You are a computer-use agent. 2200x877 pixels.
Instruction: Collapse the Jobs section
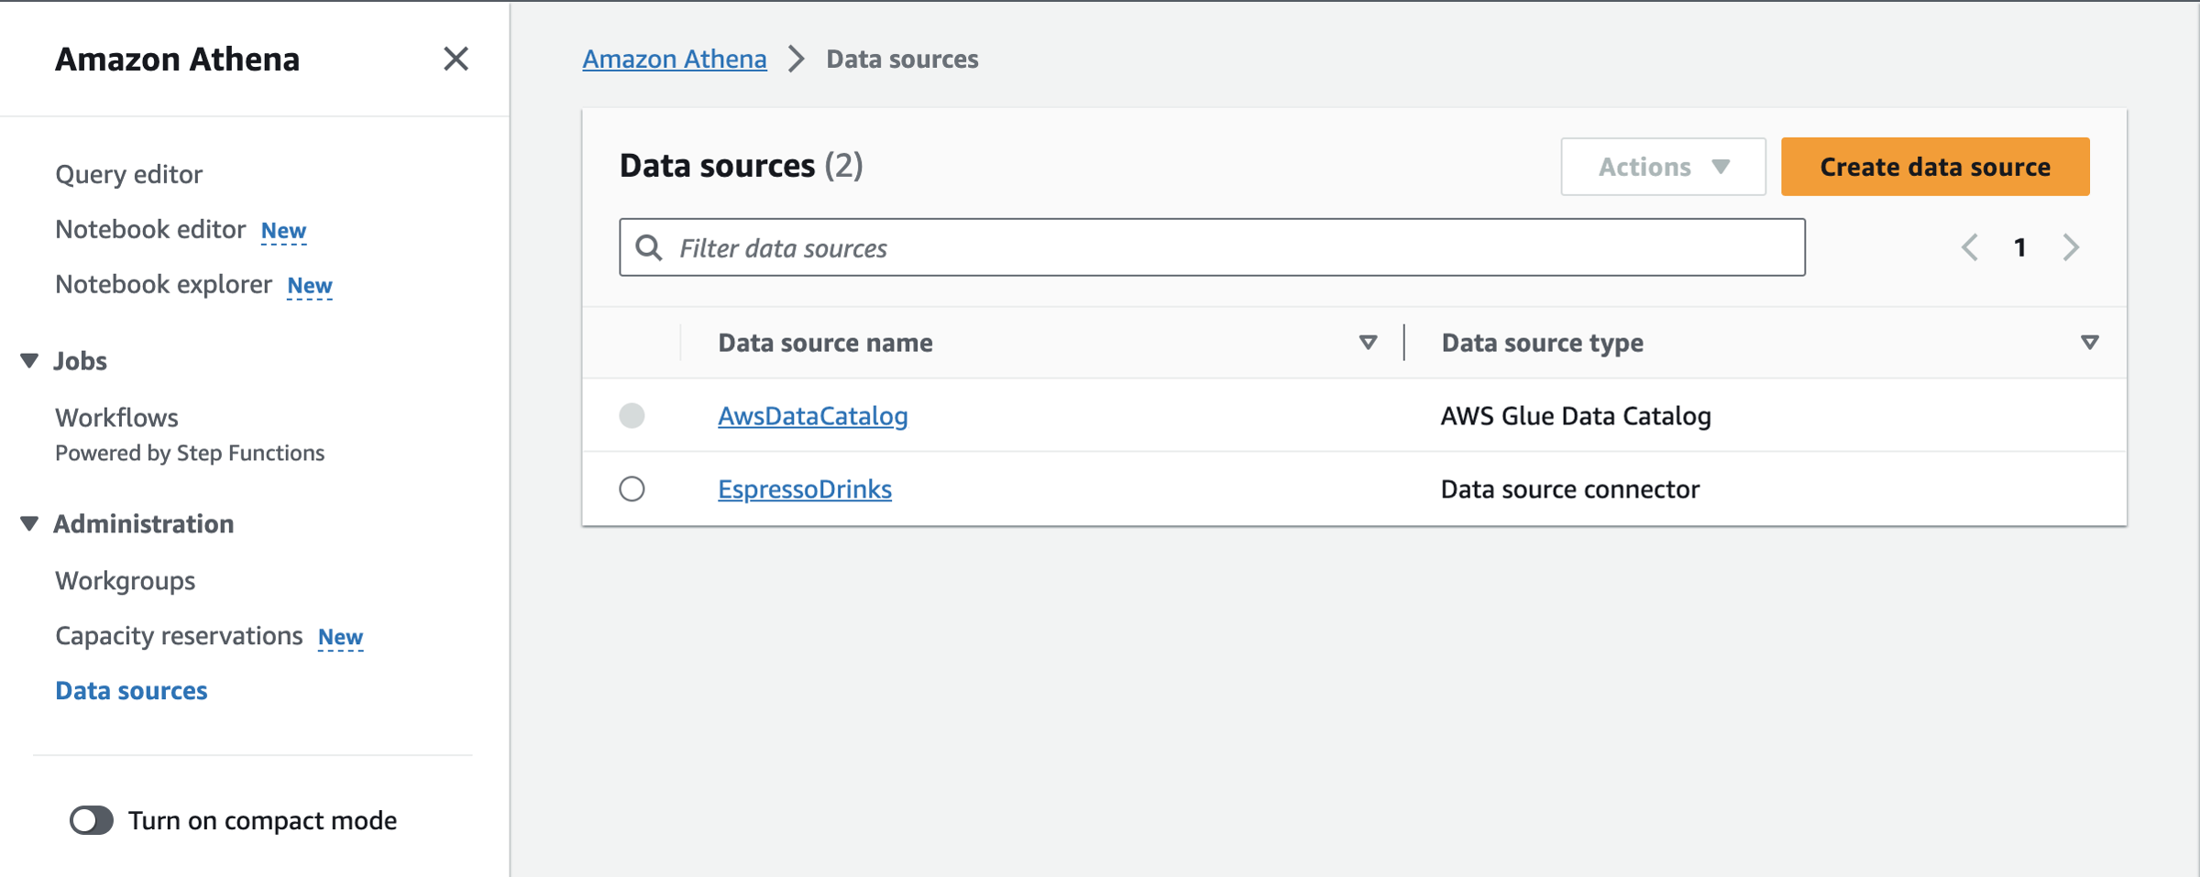pyautogui.click(x=29, y=361)
